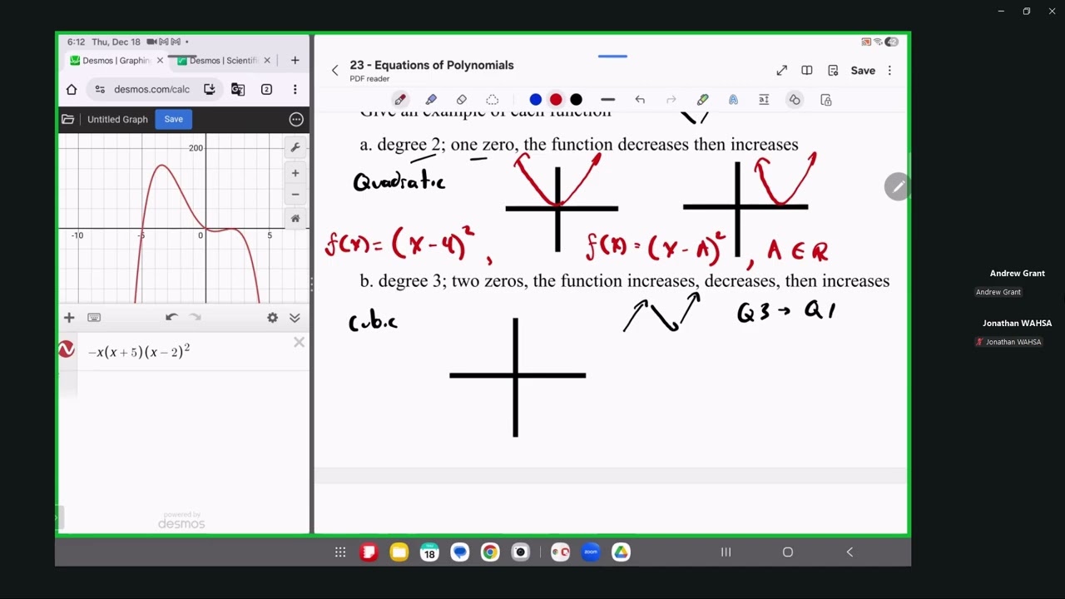1065x599 pixels.
Task: Click the desmos.com address bar
Action: pyautogui.click(x=151, y=89)
